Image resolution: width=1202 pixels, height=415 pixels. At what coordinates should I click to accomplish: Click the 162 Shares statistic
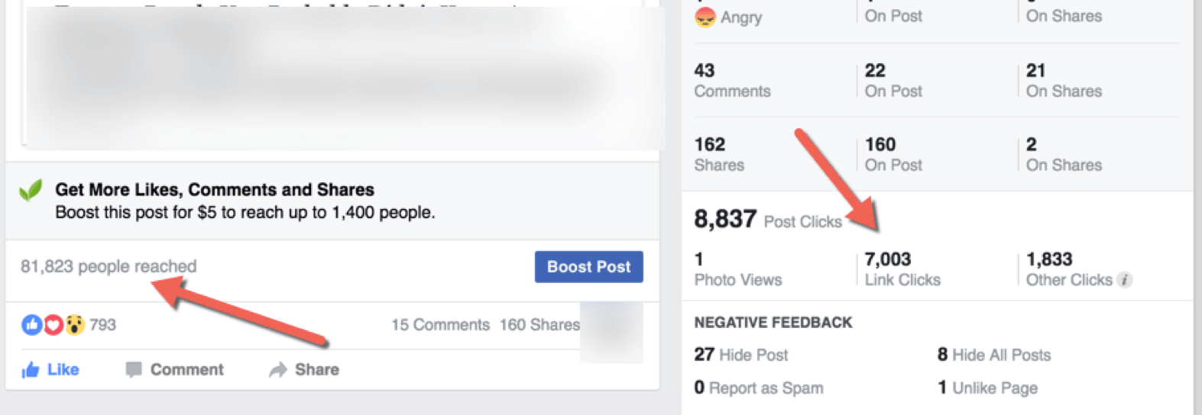pyautogui.click(x=719, y=154)
